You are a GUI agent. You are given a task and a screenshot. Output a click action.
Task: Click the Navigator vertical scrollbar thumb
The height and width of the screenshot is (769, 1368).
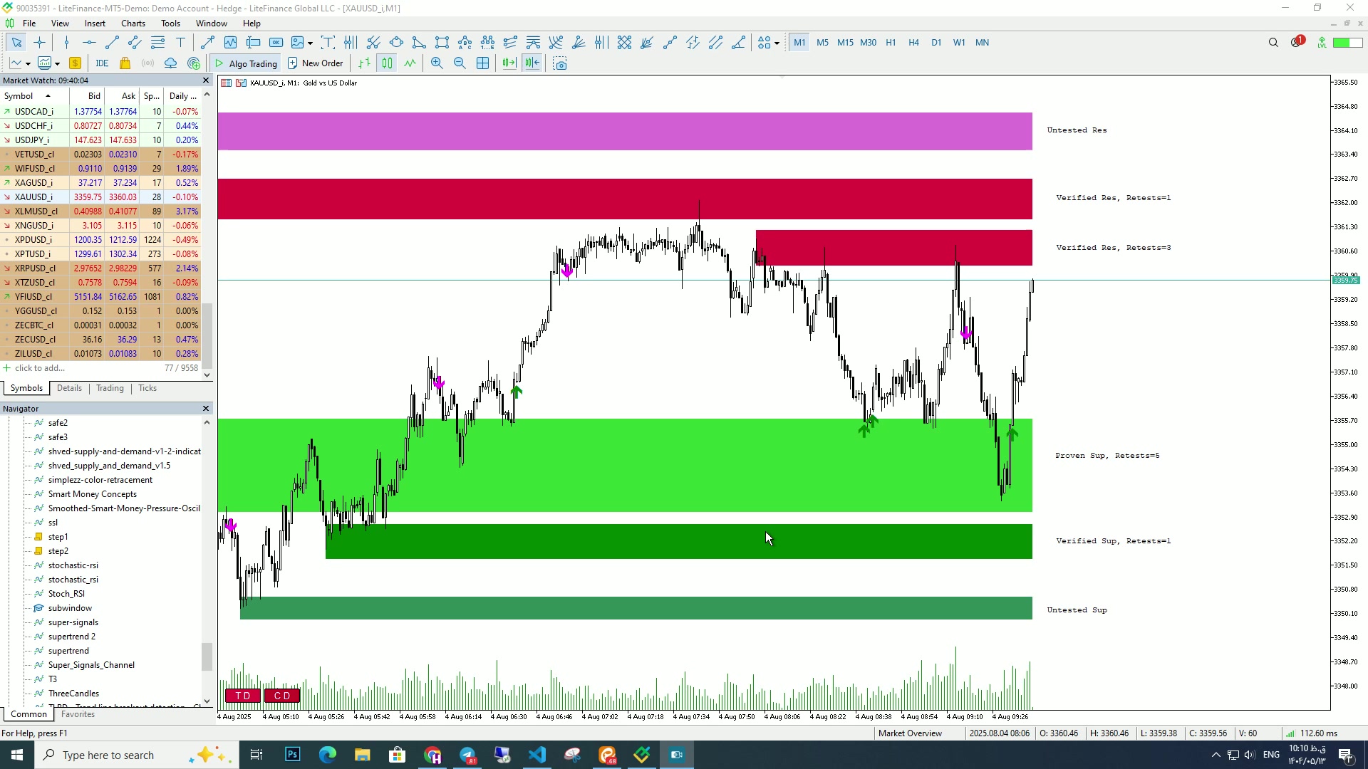tap(207, 656)
